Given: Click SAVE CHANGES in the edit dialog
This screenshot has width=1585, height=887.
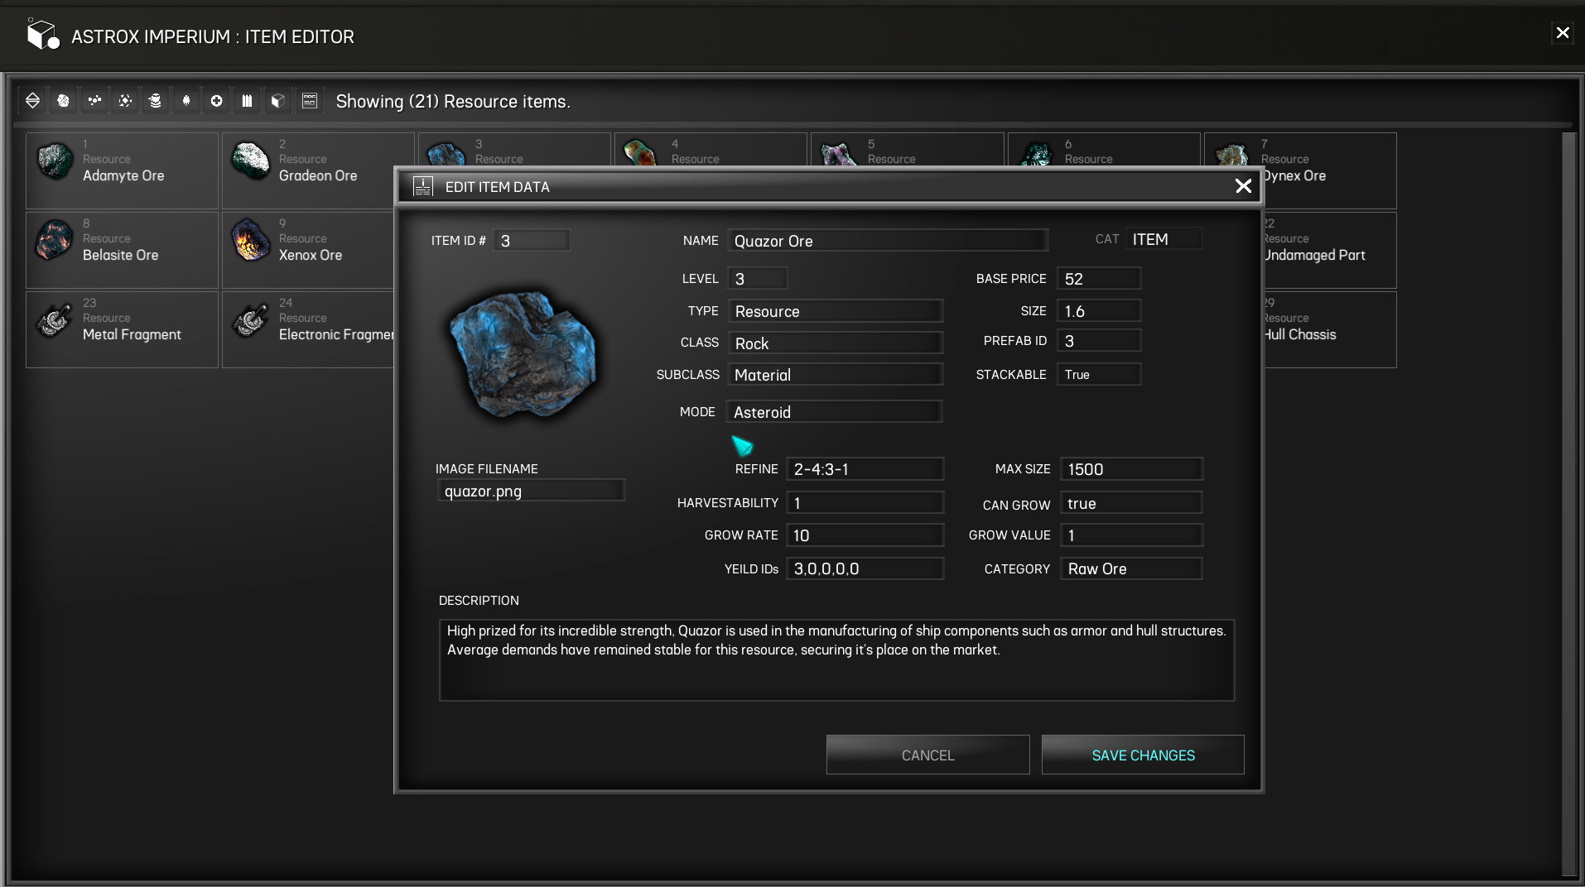Looking at the screenshot, I should tap(1142, 755).
